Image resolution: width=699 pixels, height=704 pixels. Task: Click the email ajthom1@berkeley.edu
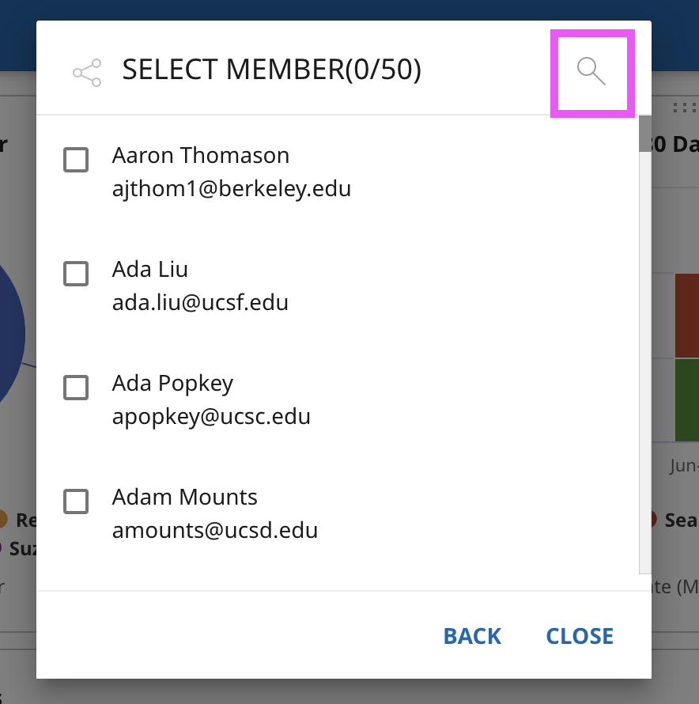[x=232, y=189]
